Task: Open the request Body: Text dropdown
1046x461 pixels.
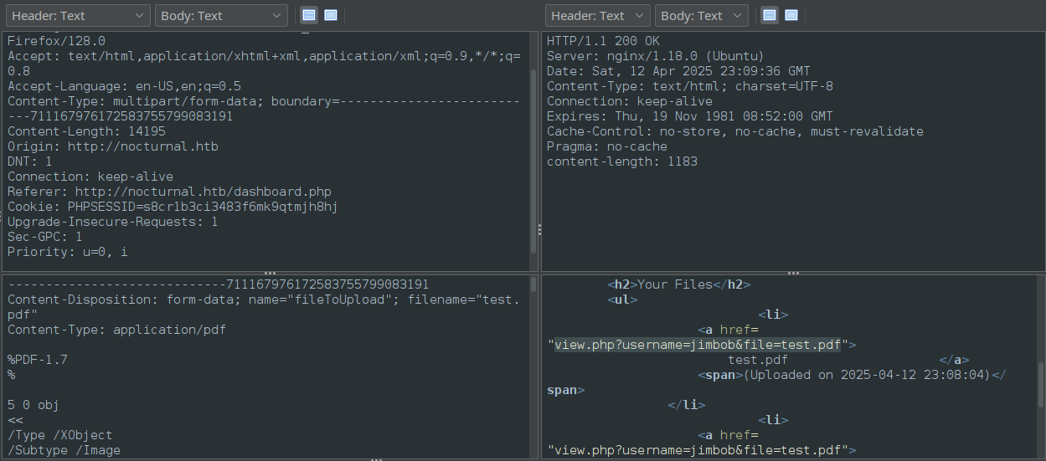Action: click(x=221, y=15)
